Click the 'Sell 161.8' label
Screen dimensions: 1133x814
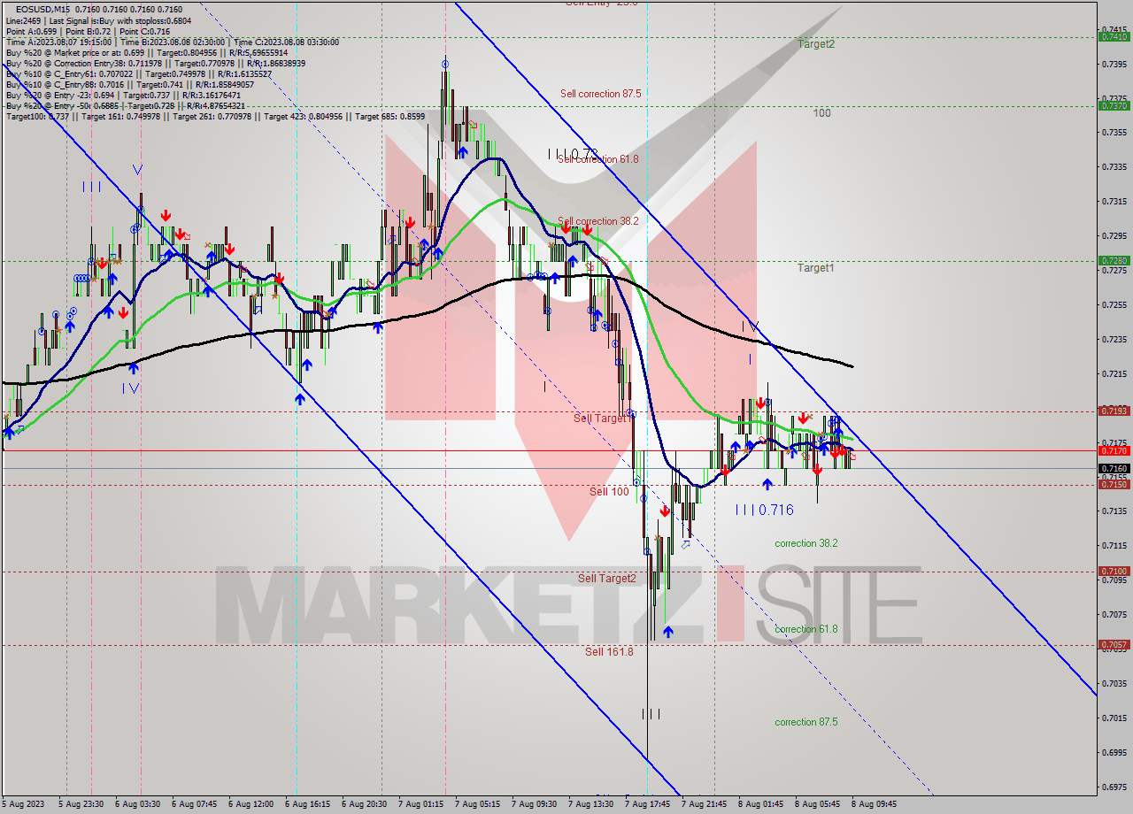(609, 651)
